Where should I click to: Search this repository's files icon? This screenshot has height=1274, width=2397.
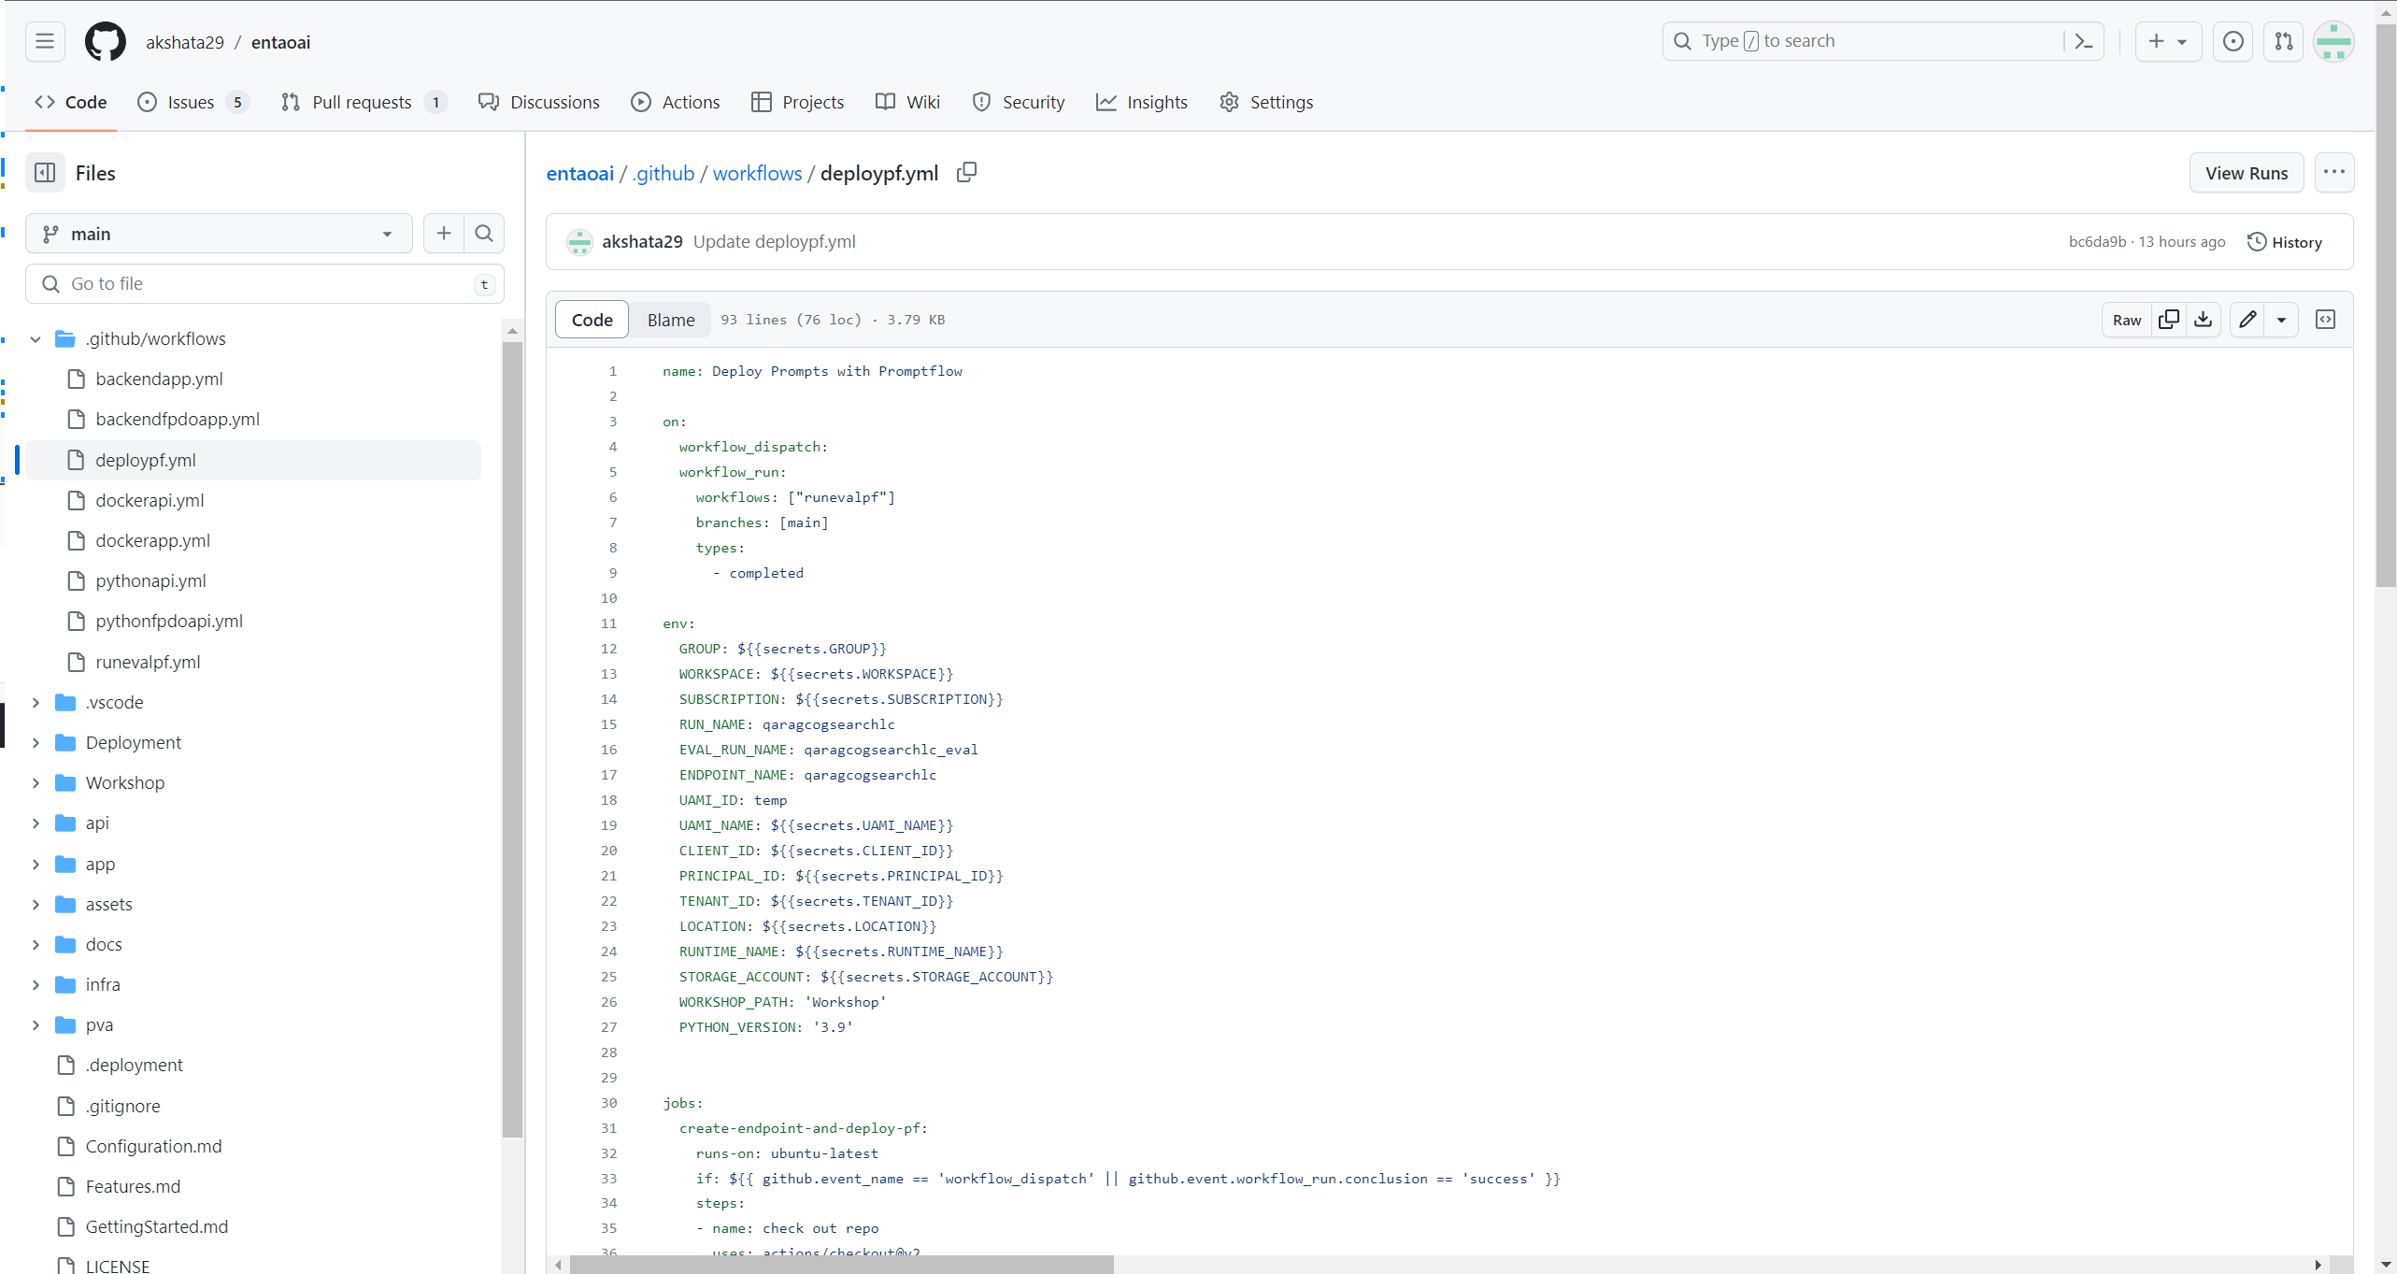coord(484,234)
